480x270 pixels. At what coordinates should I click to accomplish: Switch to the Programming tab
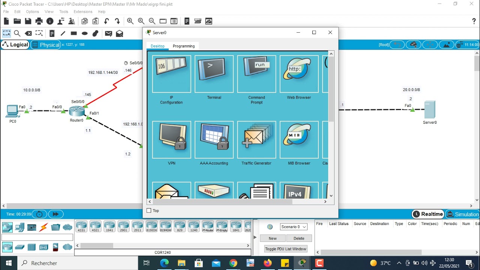pos(184,46)
